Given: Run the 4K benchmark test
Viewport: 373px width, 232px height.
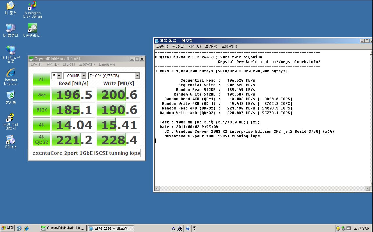Looking at the screenshot, I should 42,125.
